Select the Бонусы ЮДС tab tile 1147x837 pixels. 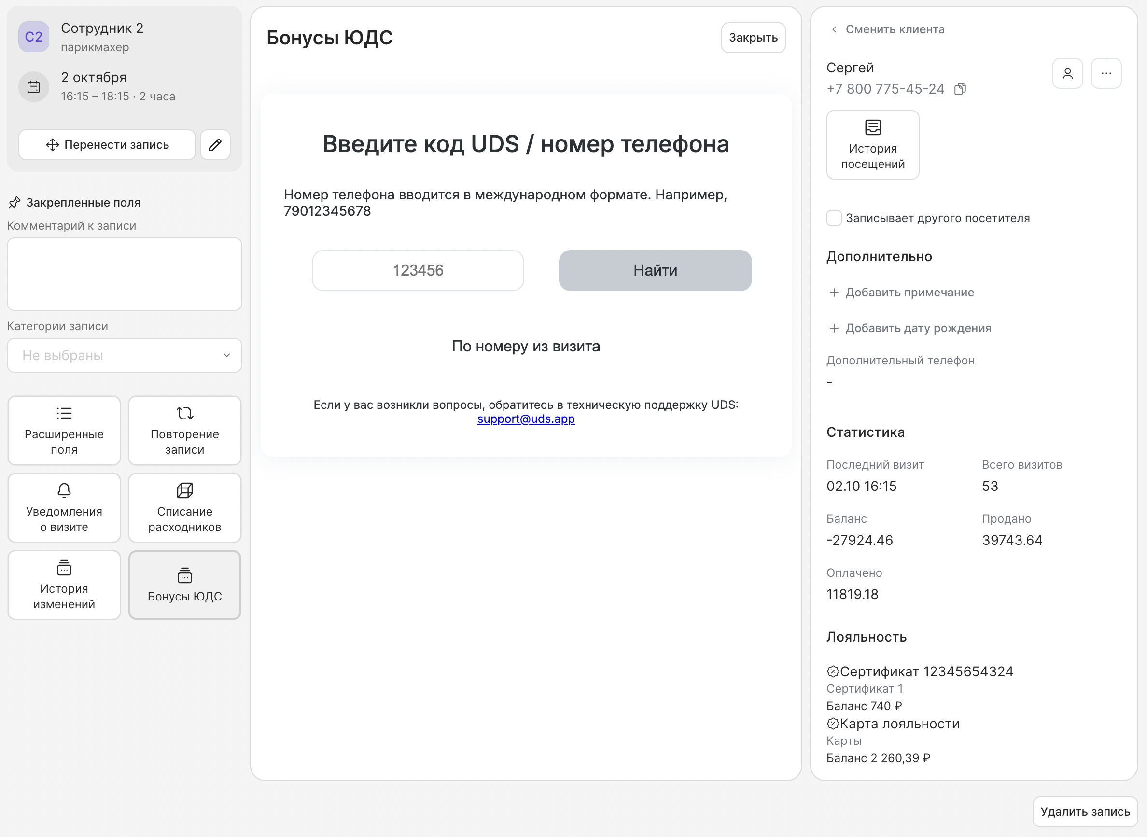click(x=185, y=585)
